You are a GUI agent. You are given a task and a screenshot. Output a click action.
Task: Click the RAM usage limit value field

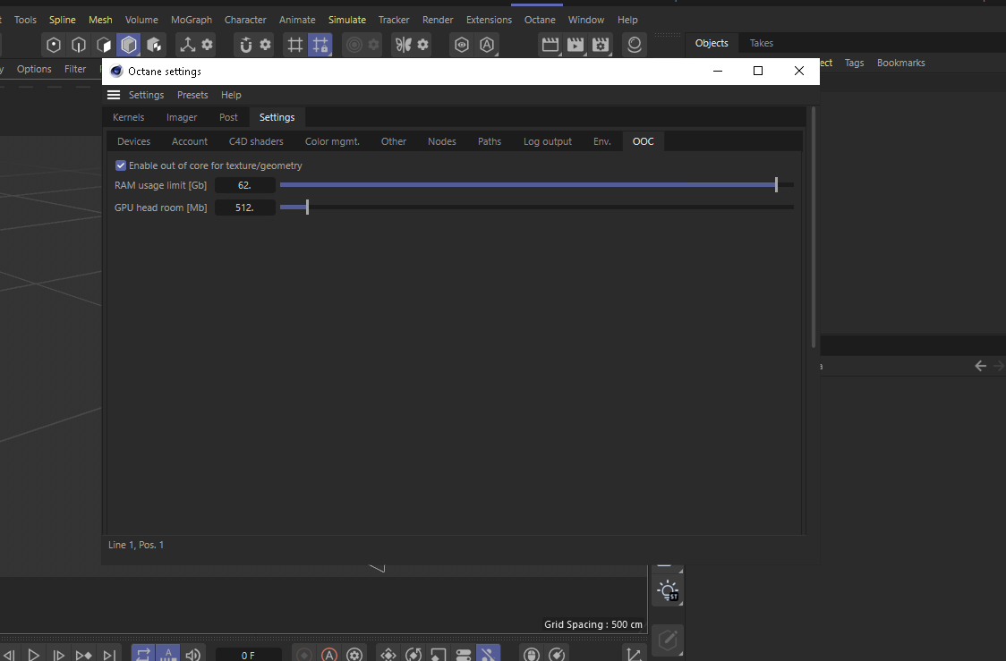coord(244,185)
